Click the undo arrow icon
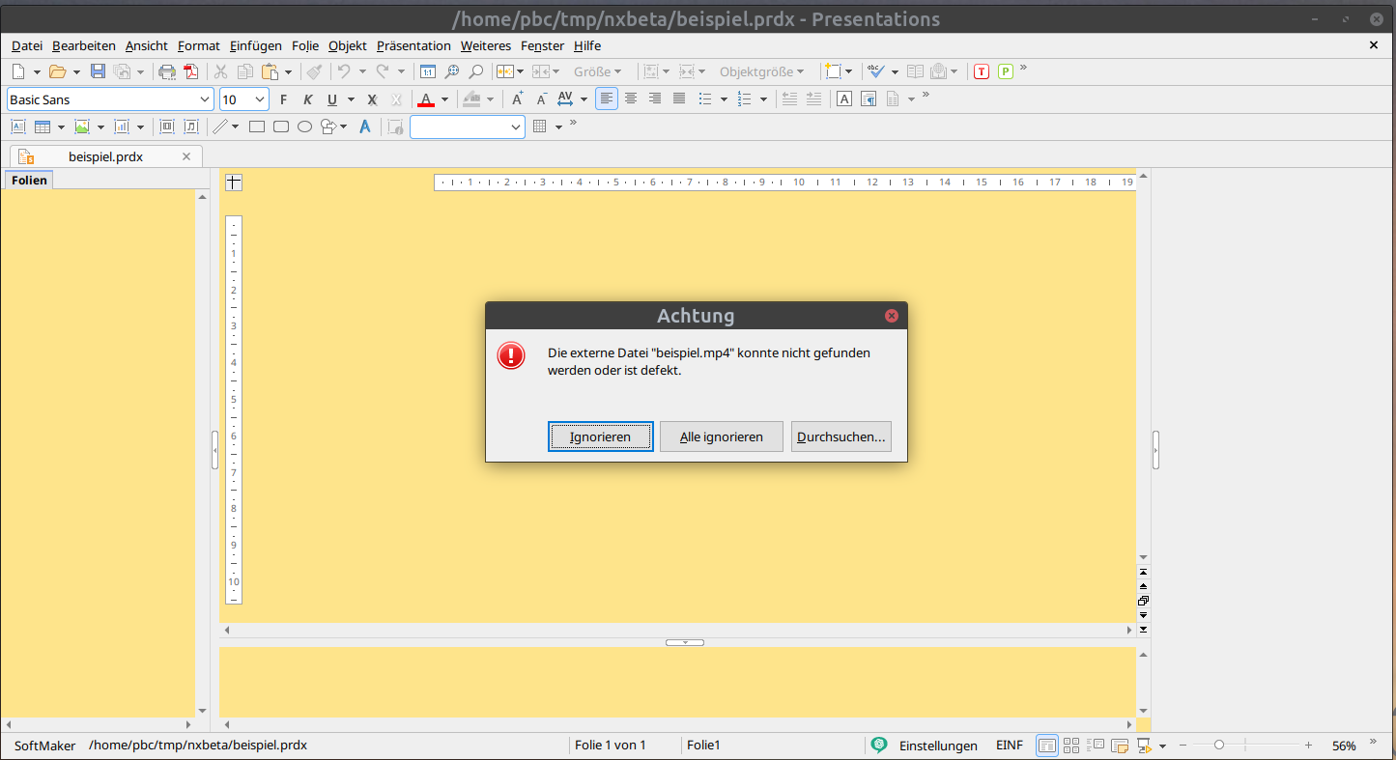This screenshot has height=760, width=1396. (x=343, y=71)
